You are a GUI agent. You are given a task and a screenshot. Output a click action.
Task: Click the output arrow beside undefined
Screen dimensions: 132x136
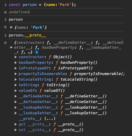click(x=5, y=12)
